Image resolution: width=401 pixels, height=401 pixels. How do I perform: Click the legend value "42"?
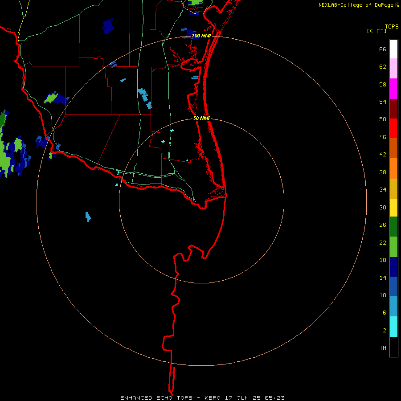[x=383, y=155]
